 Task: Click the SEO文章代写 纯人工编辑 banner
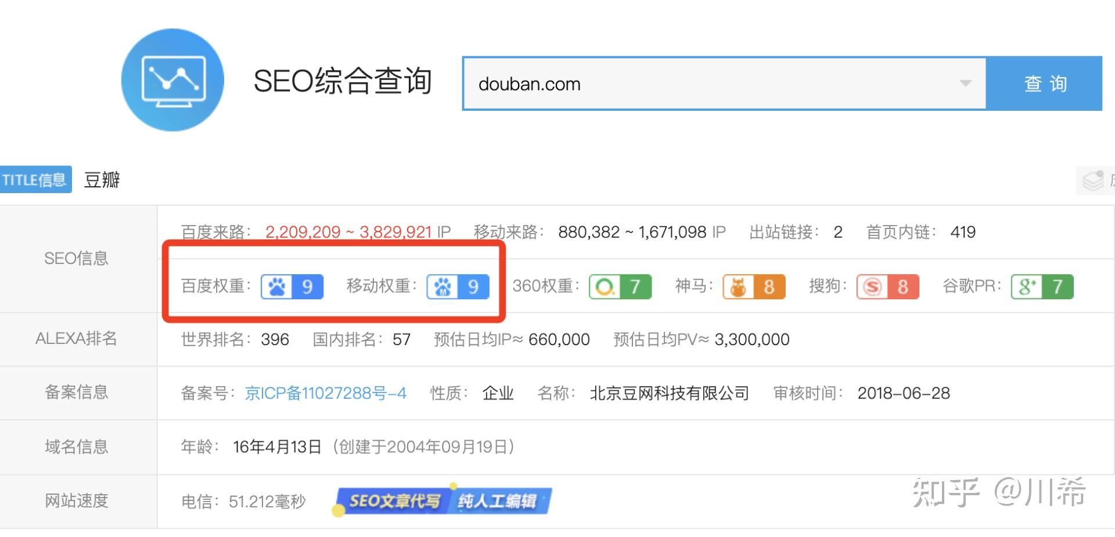444,500
